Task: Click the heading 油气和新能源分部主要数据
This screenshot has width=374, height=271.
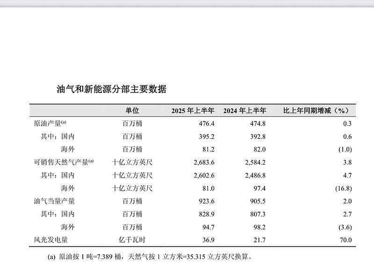Action: tap(111, 89)
